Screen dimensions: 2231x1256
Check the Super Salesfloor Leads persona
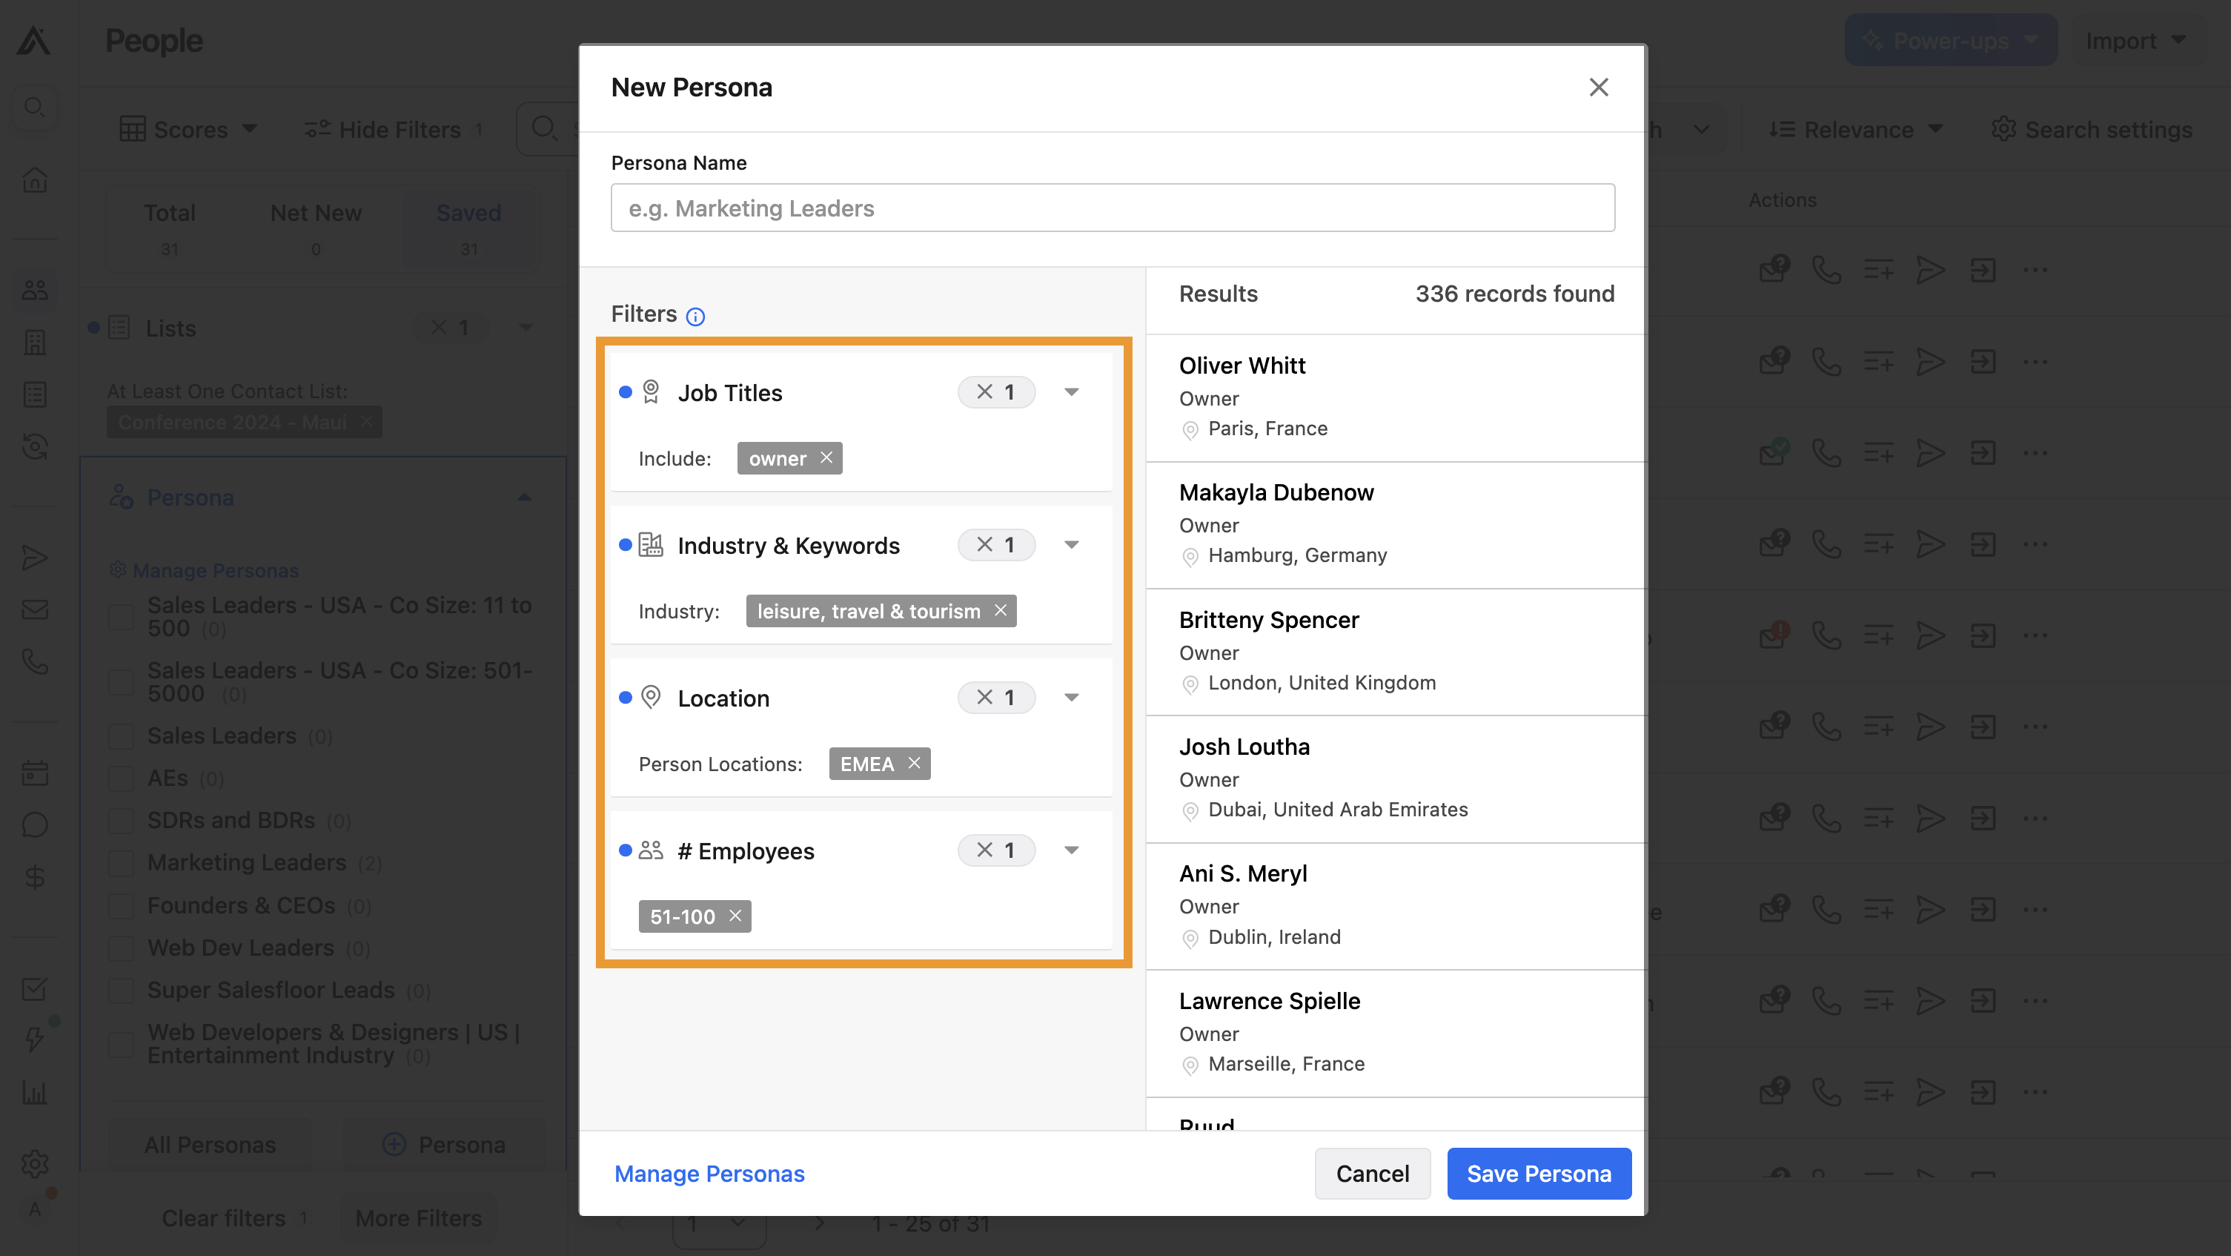point(120,990)
